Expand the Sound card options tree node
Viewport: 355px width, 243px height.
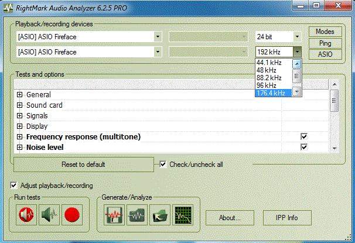coord(20,105)
